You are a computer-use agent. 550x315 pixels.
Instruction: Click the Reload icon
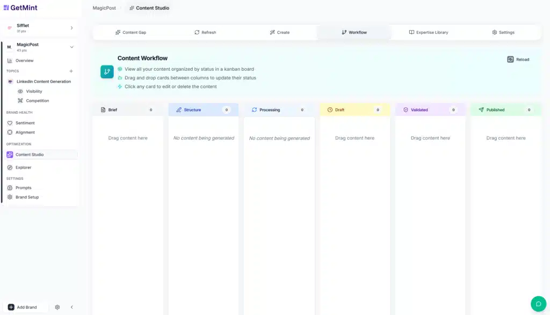tap(510, 60)
